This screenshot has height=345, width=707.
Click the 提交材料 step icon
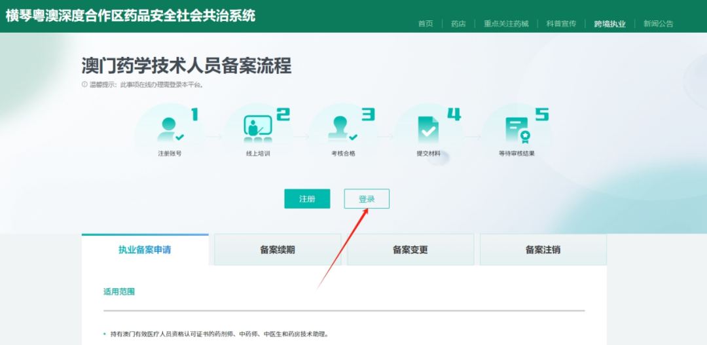pyautogui.click(x=428, y=130)
